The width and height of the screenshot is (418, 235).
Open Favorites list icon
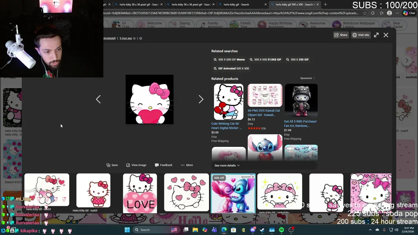(x=381, y=13)
